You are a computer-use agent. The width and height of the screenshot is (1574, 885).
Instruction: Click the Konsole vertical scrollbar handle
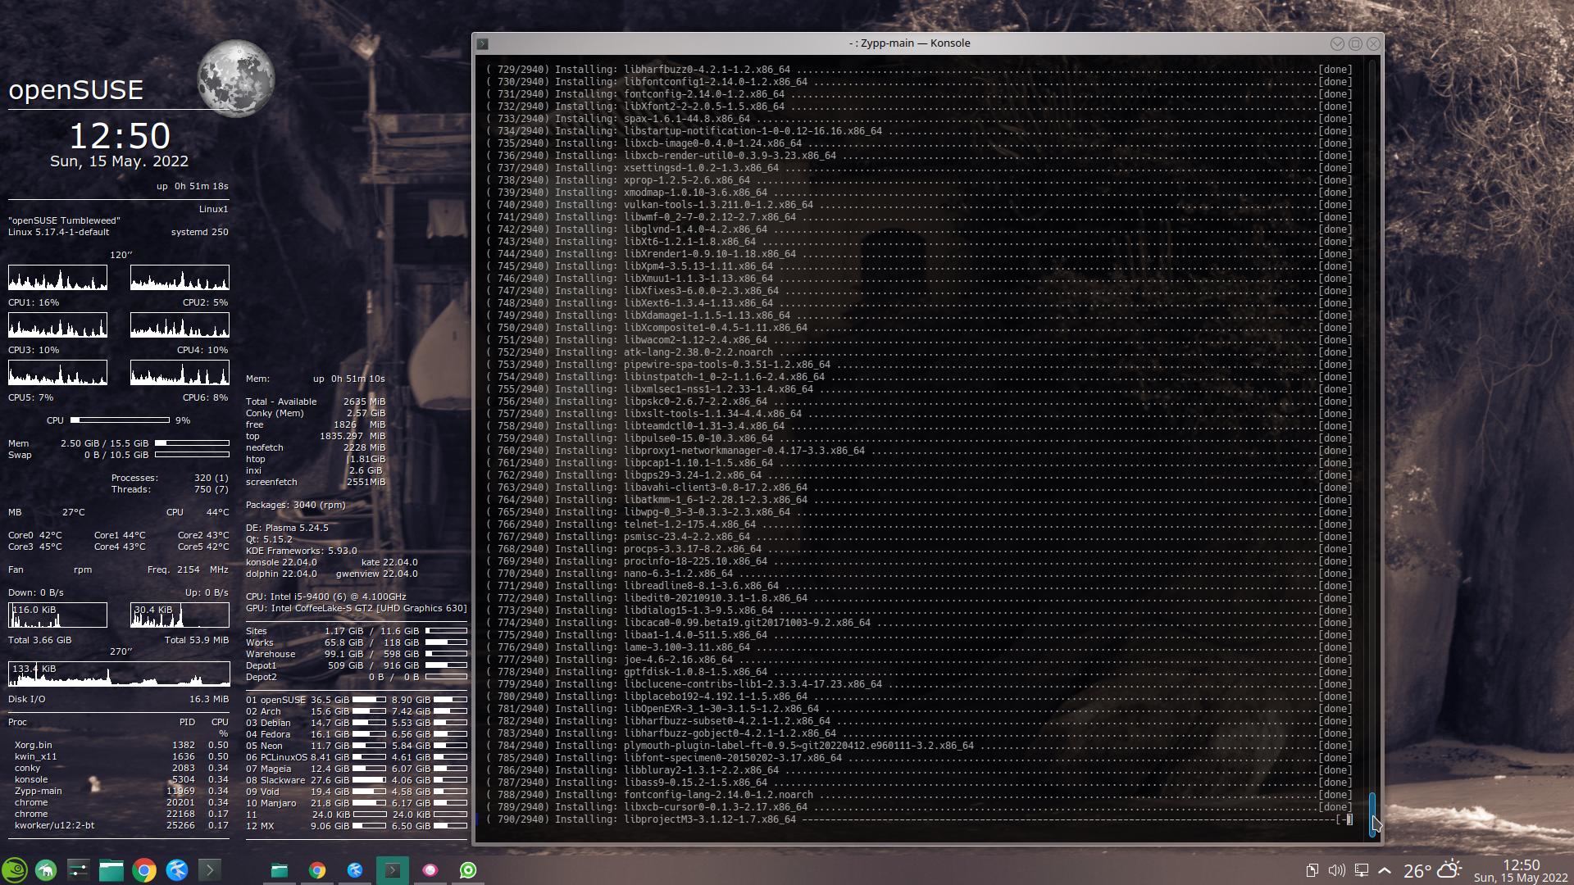click(1372, 814)
